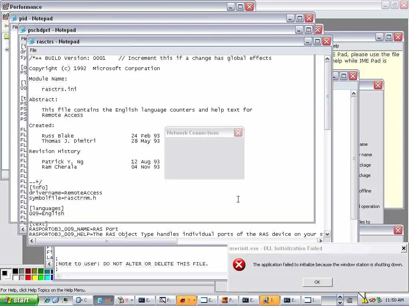Click the pschdprf Notepad title bar icon
Screen dimensions: 409x306
coord(23,30)
